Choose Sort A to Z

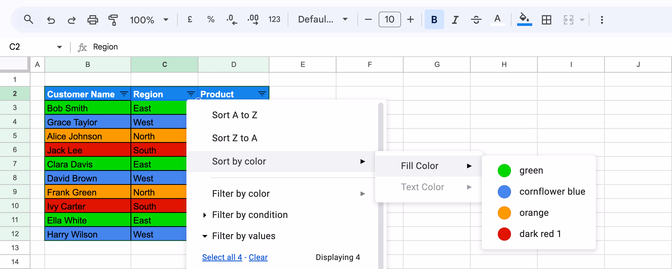tap(235, 115)
